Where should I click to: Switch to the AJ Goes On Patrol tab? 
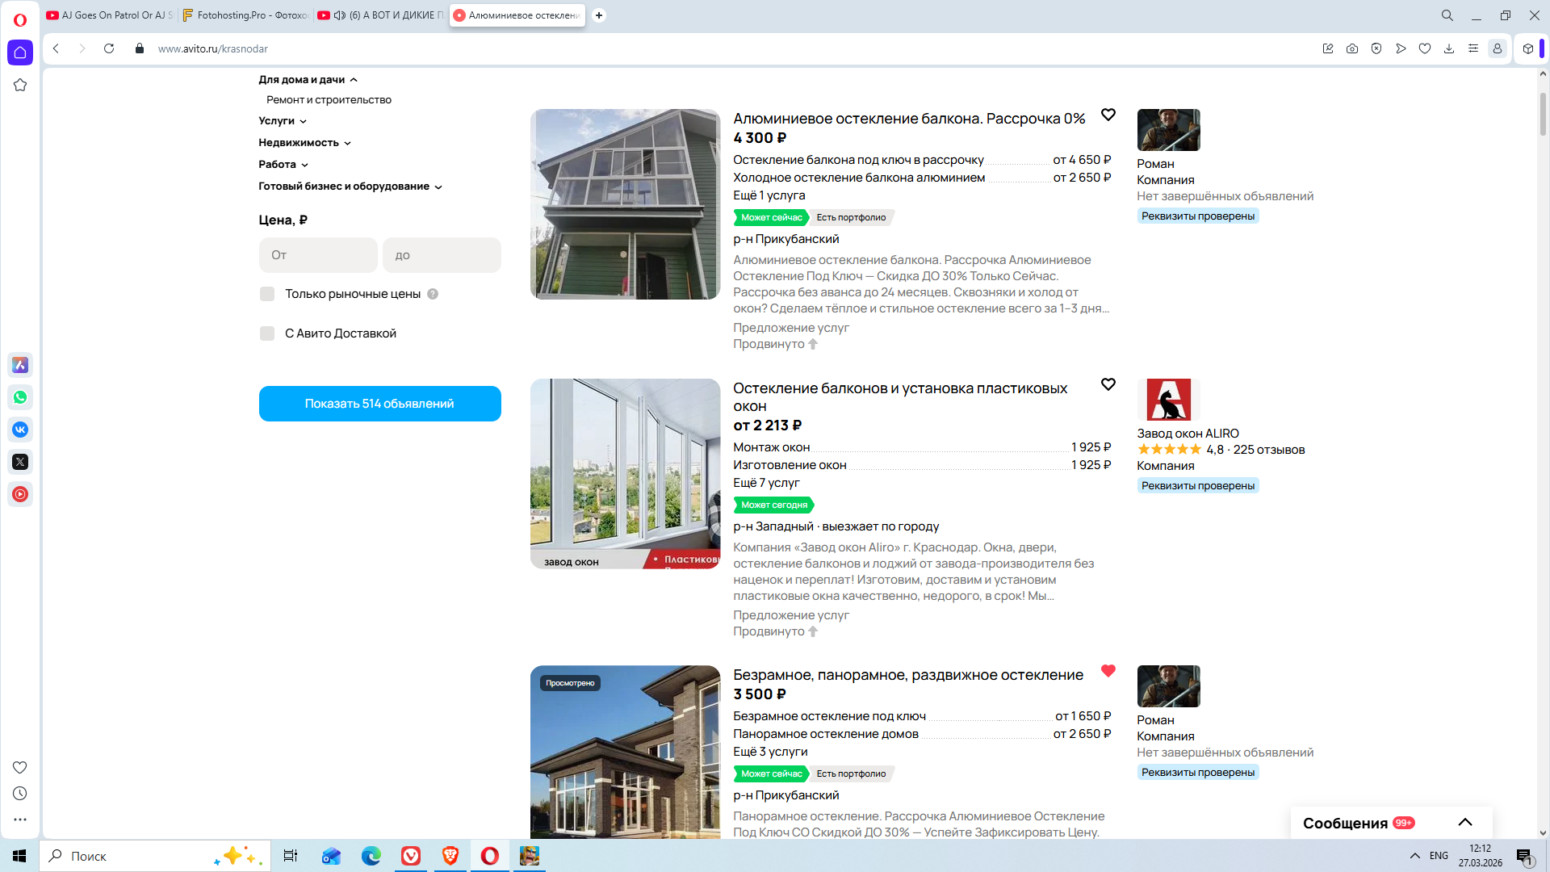(x=110, y=15)
